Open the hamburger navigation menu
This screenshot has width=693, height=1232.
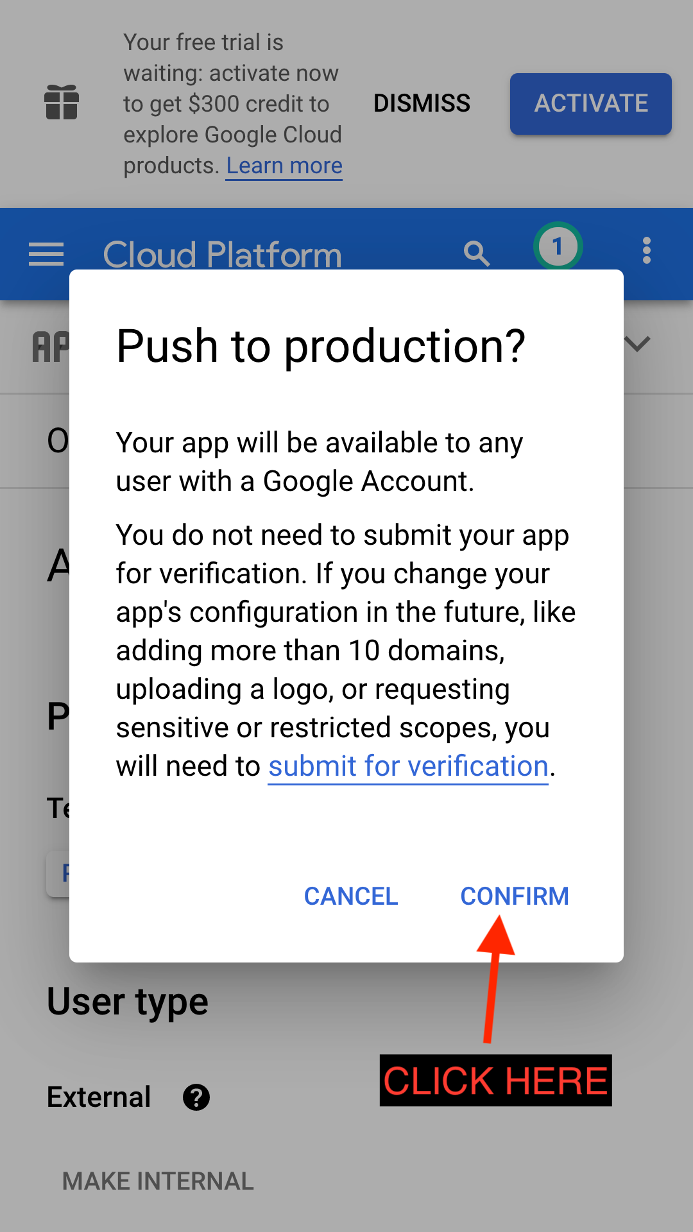[x=46, y=254]
